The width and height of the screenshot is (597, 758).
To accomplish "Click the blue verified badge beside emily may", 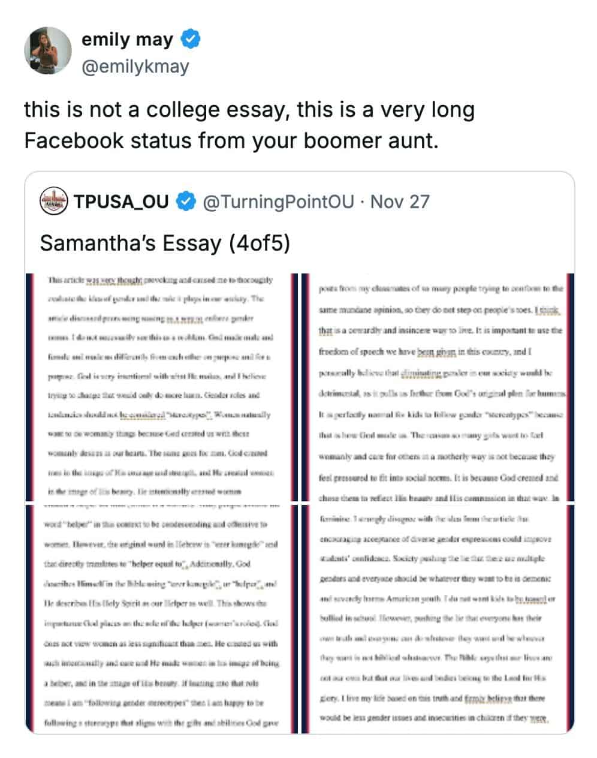I will coord(191,40).
